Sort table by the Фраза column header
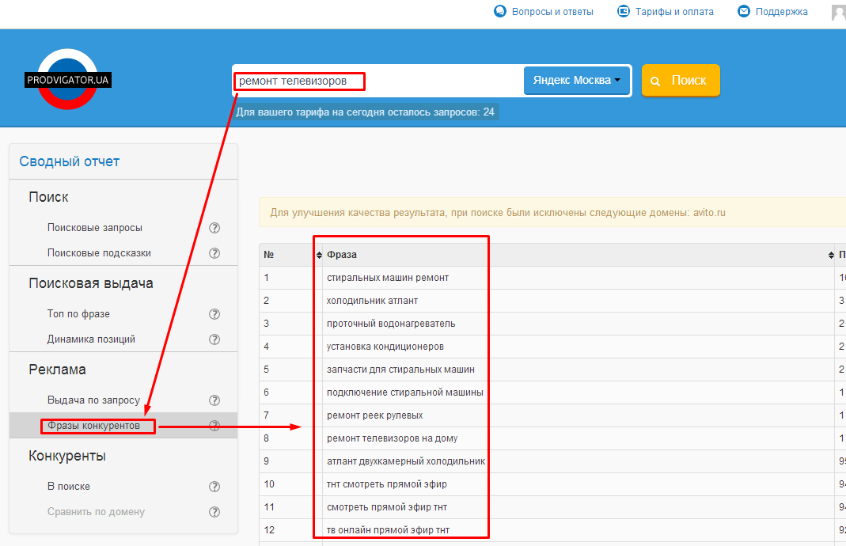This screenshot has height=546, width=846. coord(342,255)
